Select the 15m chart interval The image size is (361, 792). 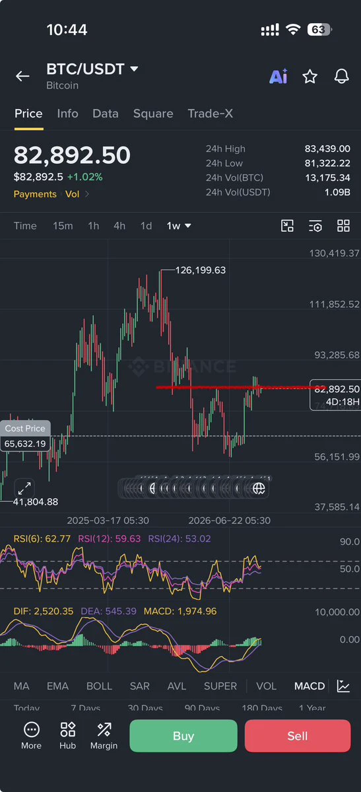[63, 226]
